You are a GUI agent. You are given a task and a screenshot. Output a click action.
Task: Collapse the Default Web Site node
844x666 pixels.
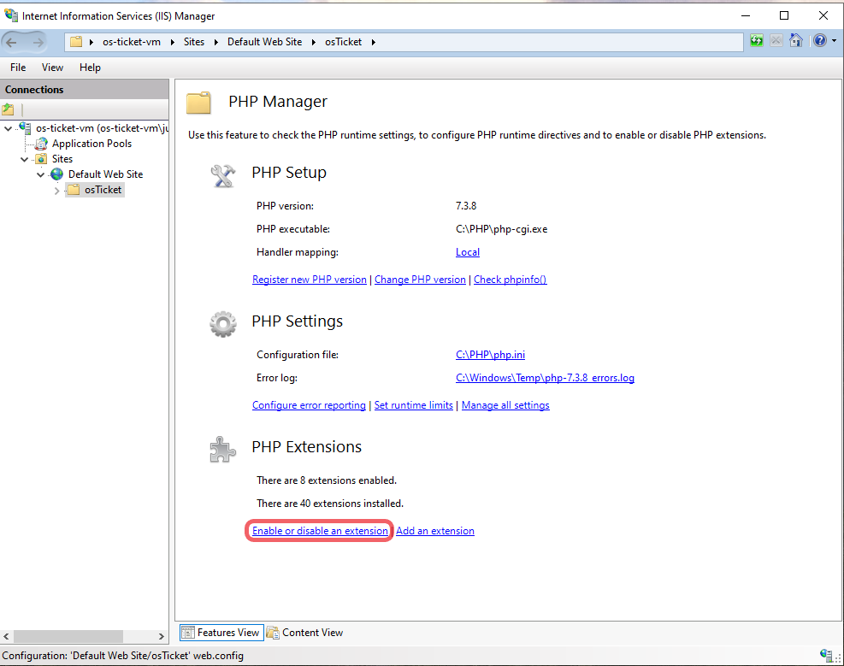[40, 174]
